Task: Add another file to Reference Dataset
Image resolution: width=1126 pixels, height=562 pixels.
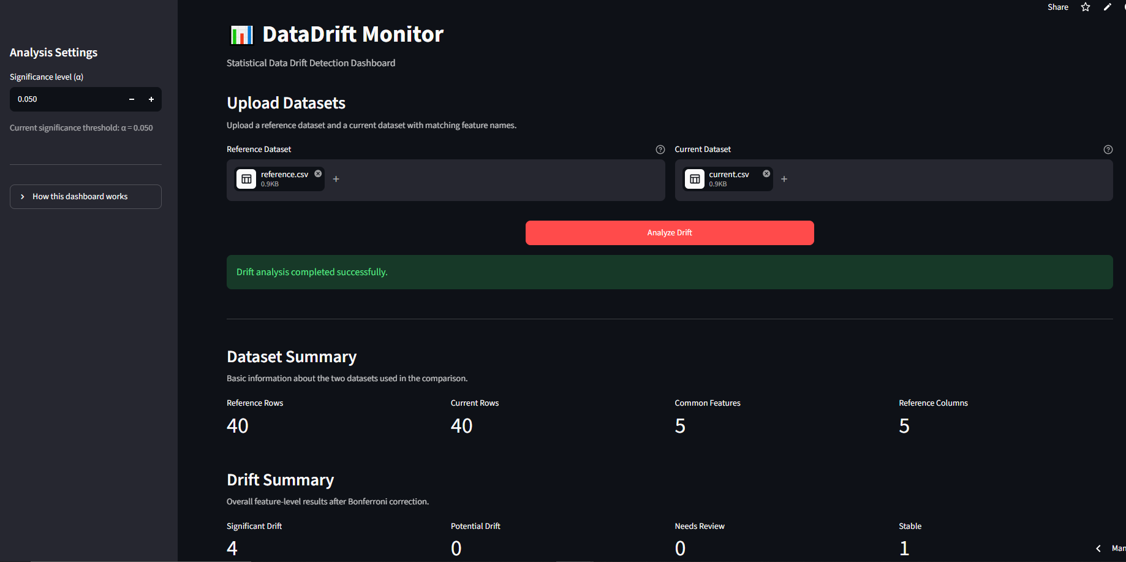Action: [336, 179]
